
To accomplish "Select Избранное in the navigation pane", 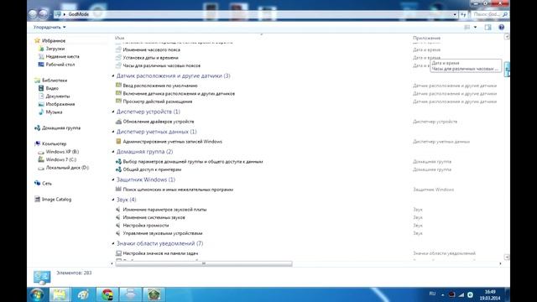I will pyautogui.click(x=54, y=41).
